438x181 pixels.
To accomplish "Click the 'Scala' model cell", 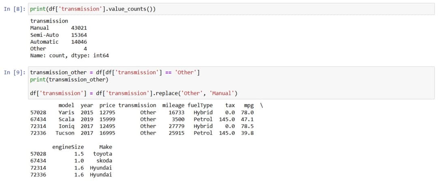I will click(67, 119).
